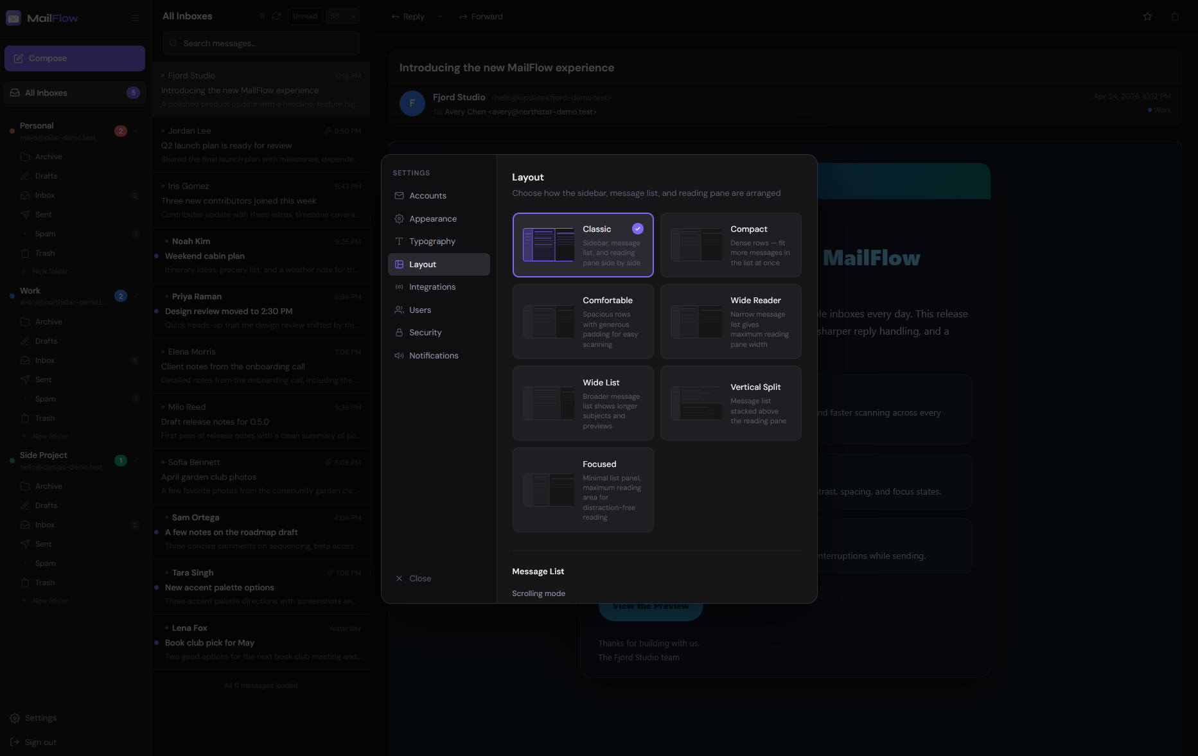Expand the Reply options chevron
Screen dimensions: 1198x756
point(440,17)
